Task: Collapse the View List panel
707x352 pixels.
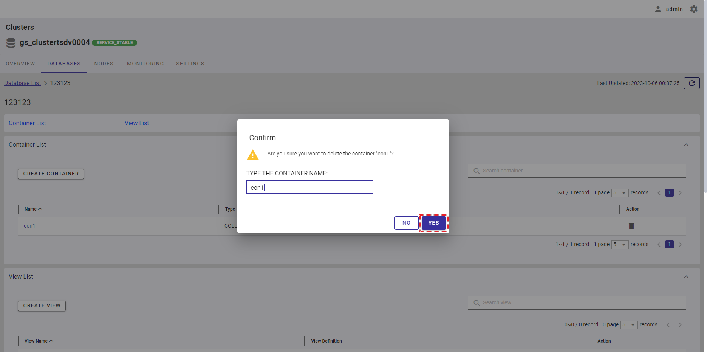Action: tap(686, 277)
